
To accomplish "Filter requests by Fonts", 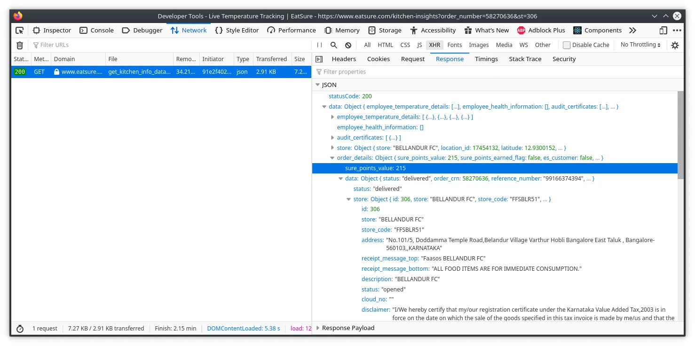I will click(x=455, y=45).
